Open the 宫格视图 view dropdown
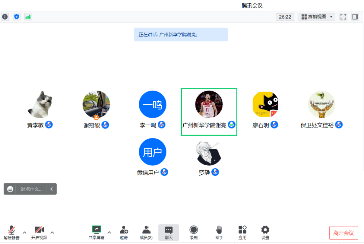The image size is (364, 244). (317, 17)
